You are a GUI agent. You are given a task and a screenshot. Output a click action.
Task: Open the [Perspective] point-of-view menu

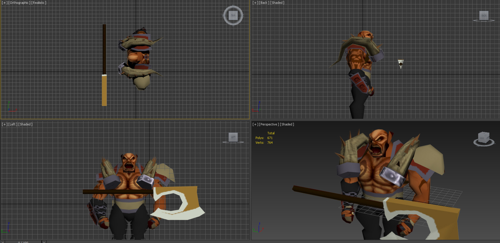[269, 124]
